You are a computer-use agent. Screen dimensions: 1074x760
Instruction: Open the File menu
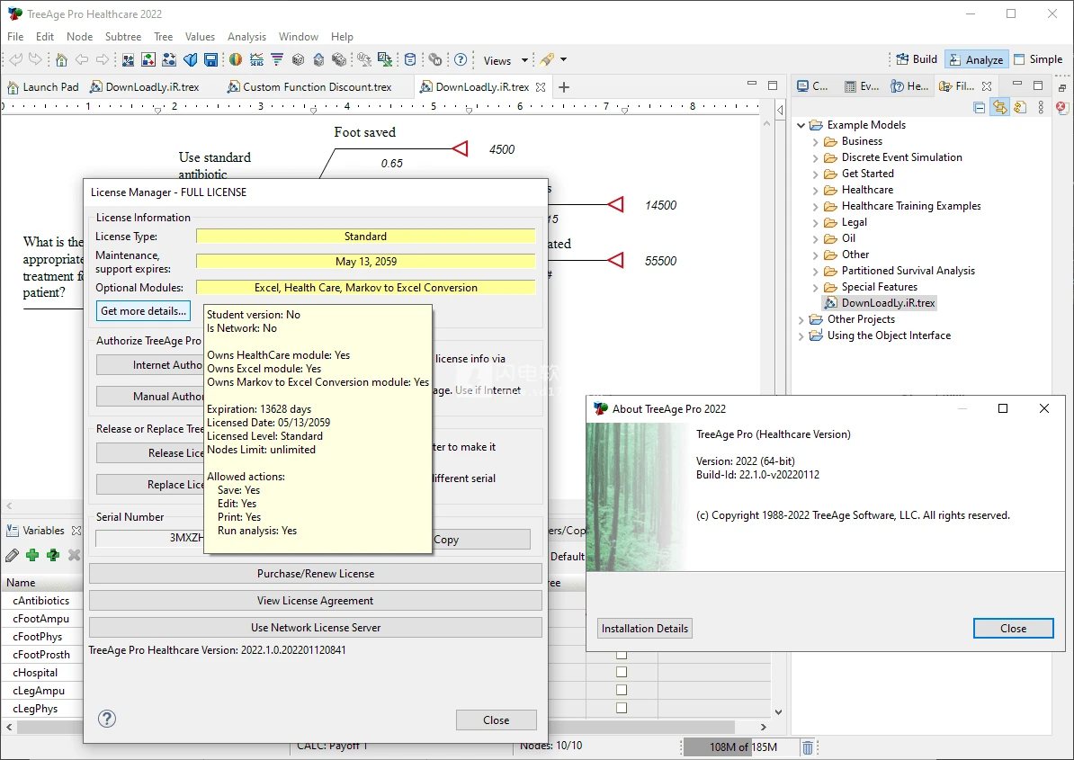(15, 36)
